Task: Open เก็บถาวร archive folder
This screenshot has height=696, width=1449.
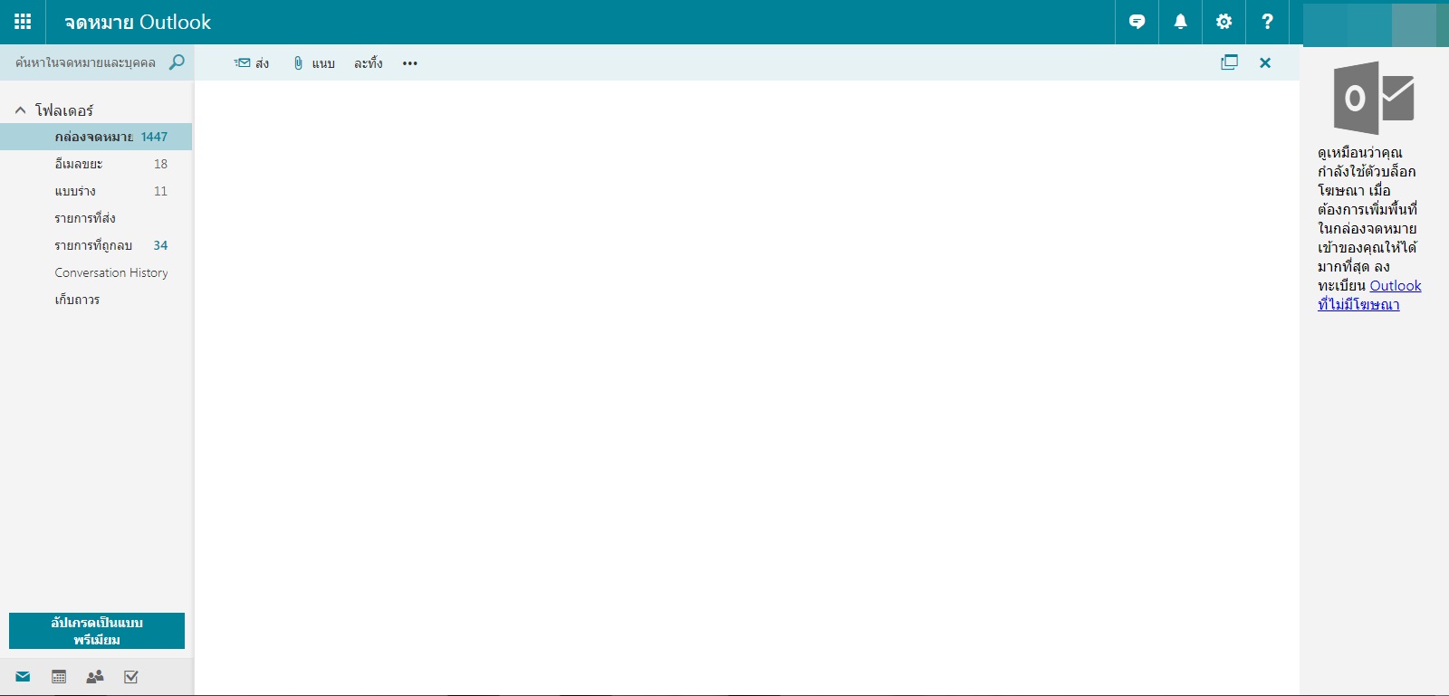Action: [96, 300]
